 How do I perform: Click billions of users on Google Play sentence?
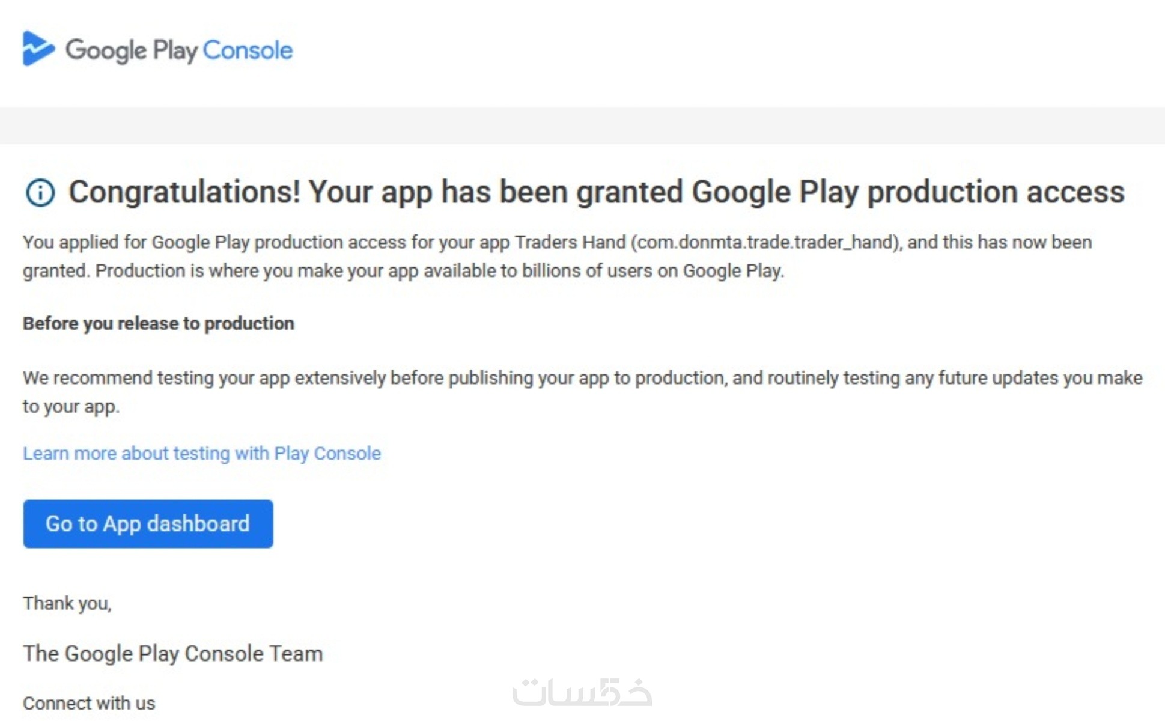(652, 271)
